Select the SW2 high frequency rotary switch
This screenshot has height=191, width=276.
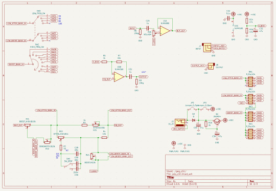[38, 60]
